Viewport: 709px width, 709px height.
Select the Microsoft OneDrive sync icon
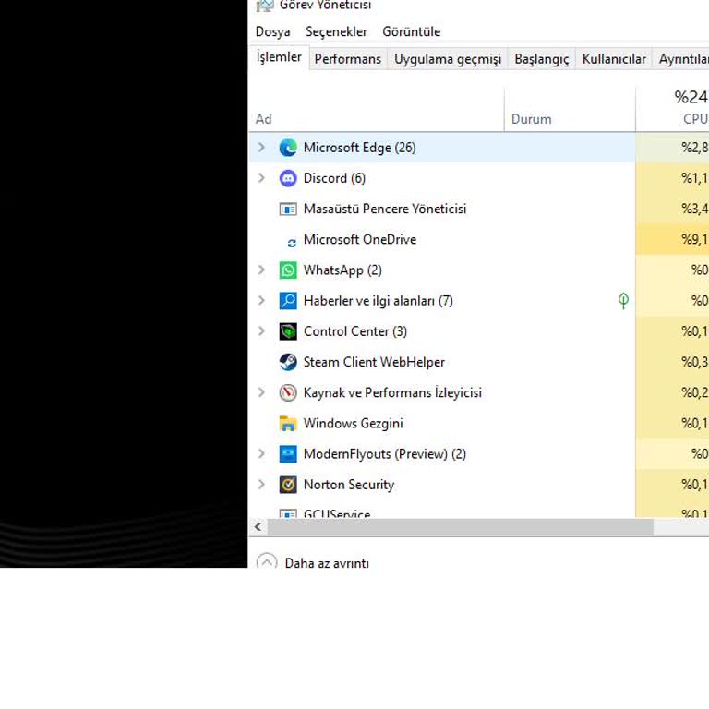tap(292, 241)
